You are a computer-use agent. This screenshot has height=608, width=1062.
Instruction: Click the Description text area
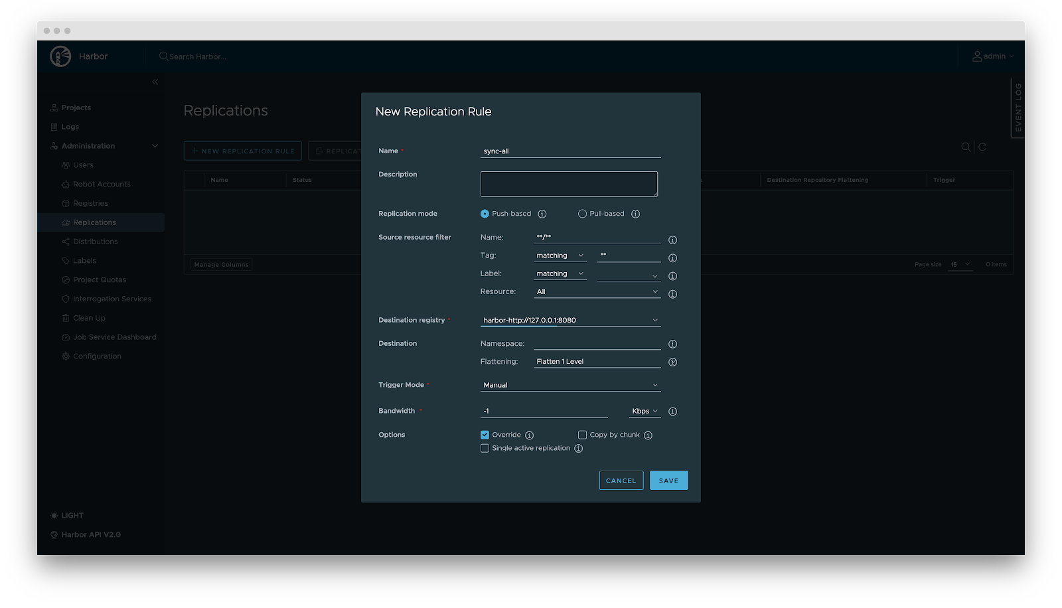click(569, 184)
